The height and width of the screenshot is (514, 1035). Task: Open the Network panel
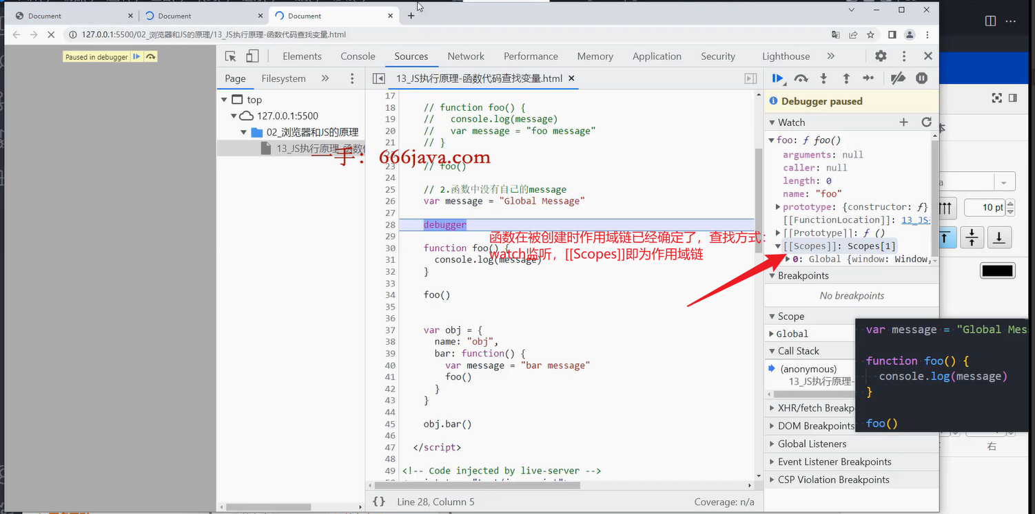466,56
